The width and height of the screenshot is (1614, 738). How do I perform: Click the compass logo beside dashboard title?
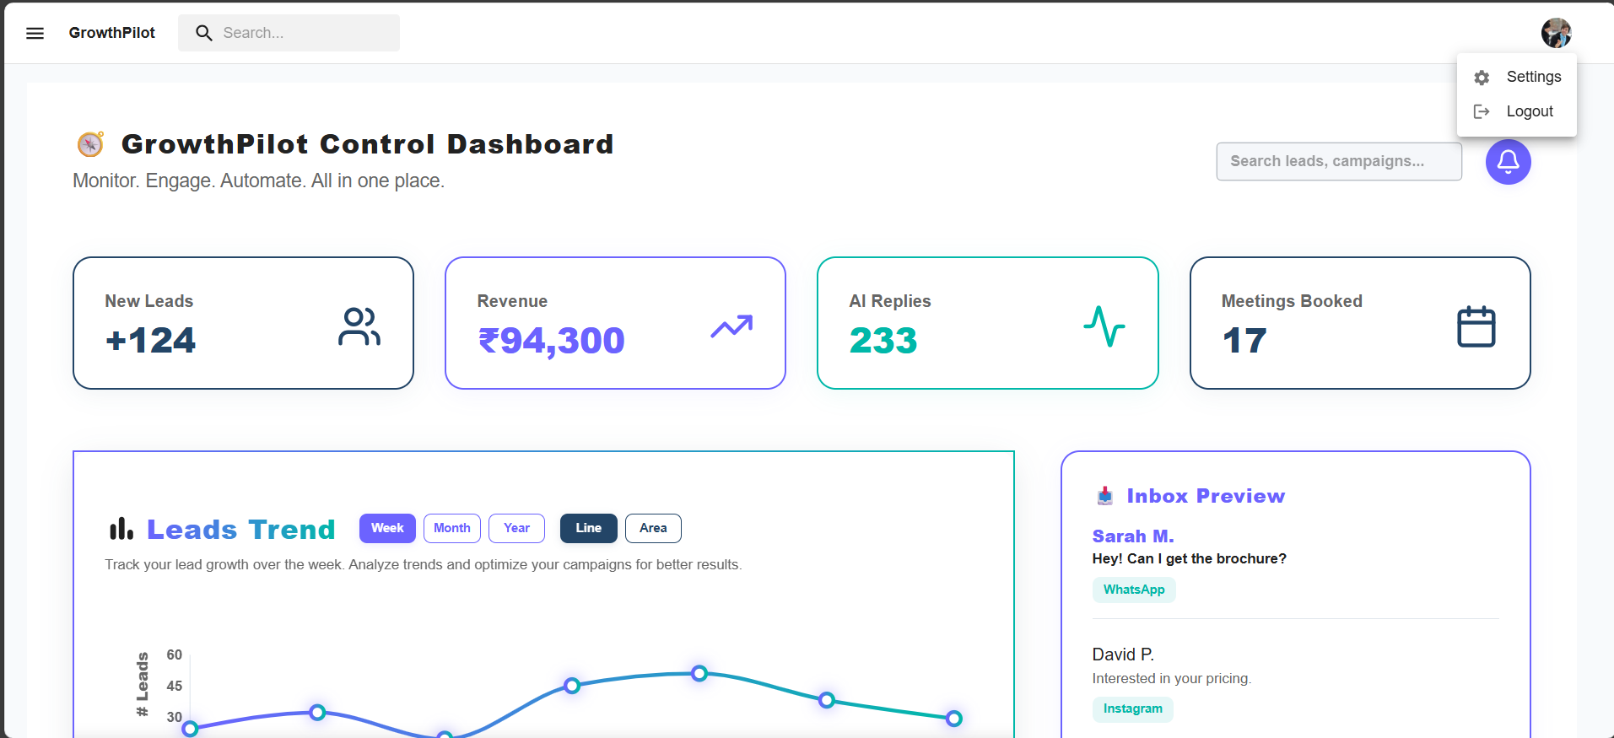[x=90, y=144]
